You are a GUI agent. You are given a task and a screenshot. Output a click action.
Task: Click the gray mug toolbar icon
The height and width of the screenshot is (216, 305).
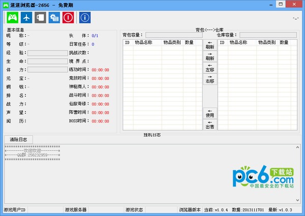pyautogui.click(x=40, y=17)
